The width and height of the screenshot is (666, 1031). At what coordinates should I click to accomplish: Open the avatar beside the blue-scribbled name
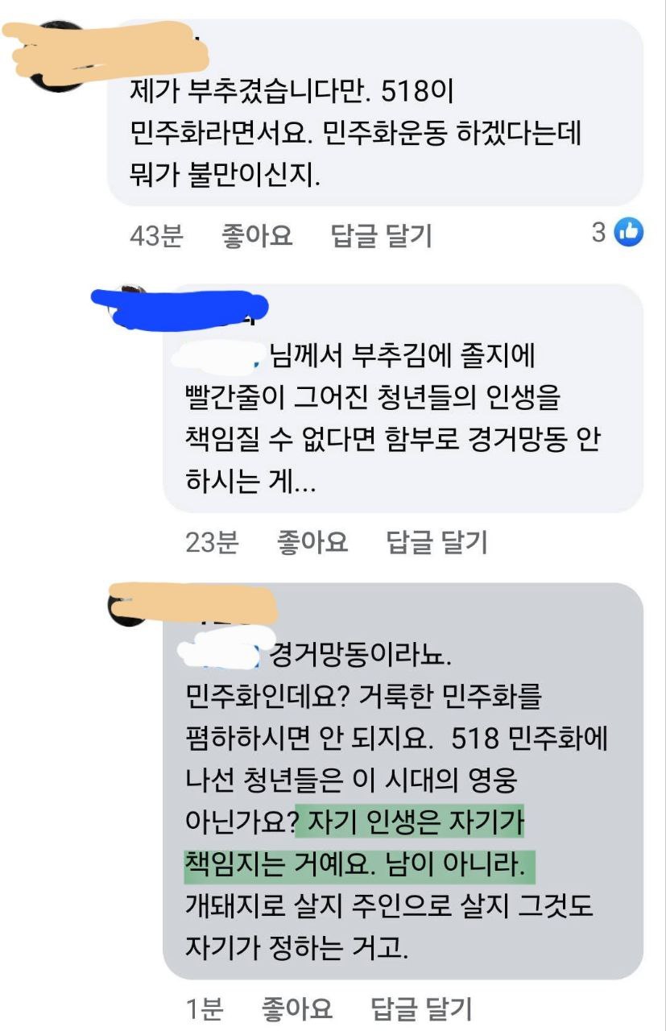click(129, 305)
